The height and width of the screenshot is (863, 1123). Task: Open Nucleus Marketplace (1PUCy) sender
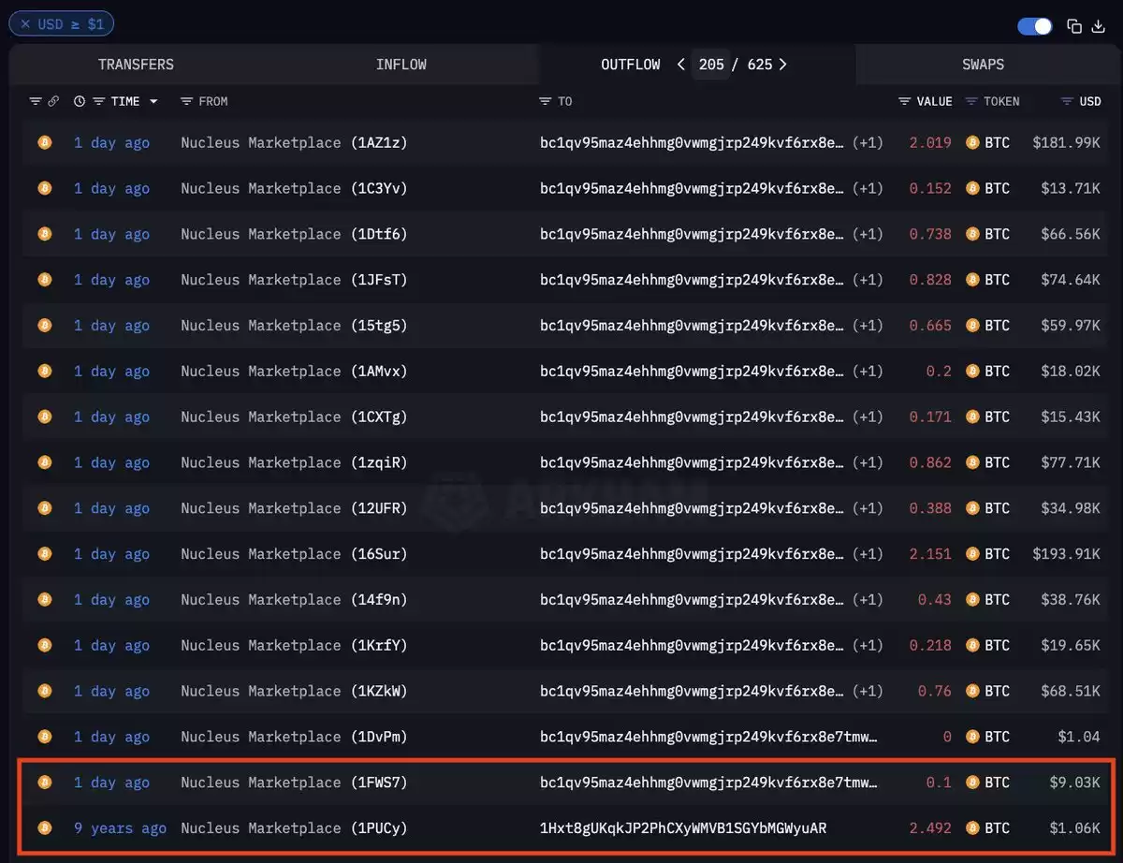tap(294, 828)
